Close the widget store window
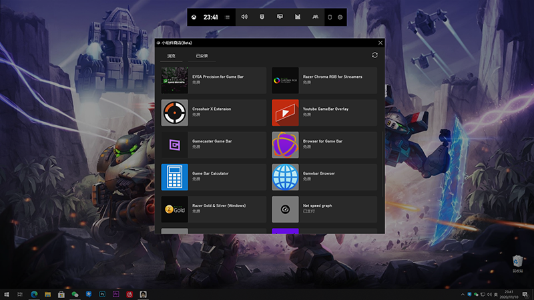Screen dimensions: 534x300 380,43
